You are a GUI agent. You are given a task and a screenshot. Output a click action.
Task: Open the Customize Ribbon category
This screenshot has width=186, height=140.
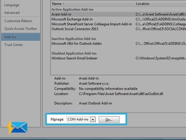[18, 21]
